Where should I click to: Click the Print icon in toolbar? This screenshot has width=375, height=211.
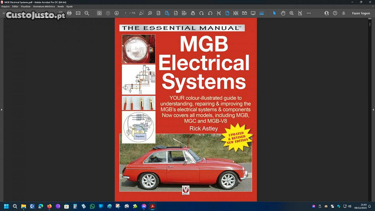[x=69, y=13]
